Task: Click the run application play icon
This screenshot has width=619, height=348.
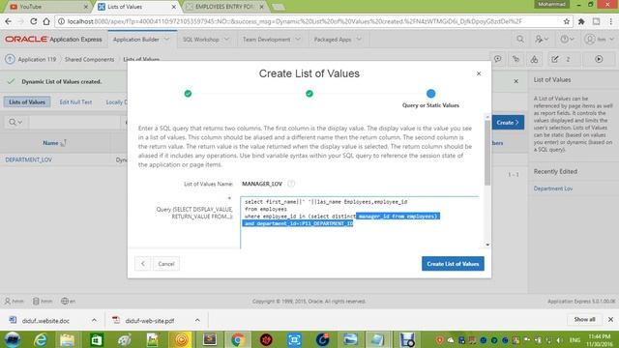Action: [x=599, y=59]
